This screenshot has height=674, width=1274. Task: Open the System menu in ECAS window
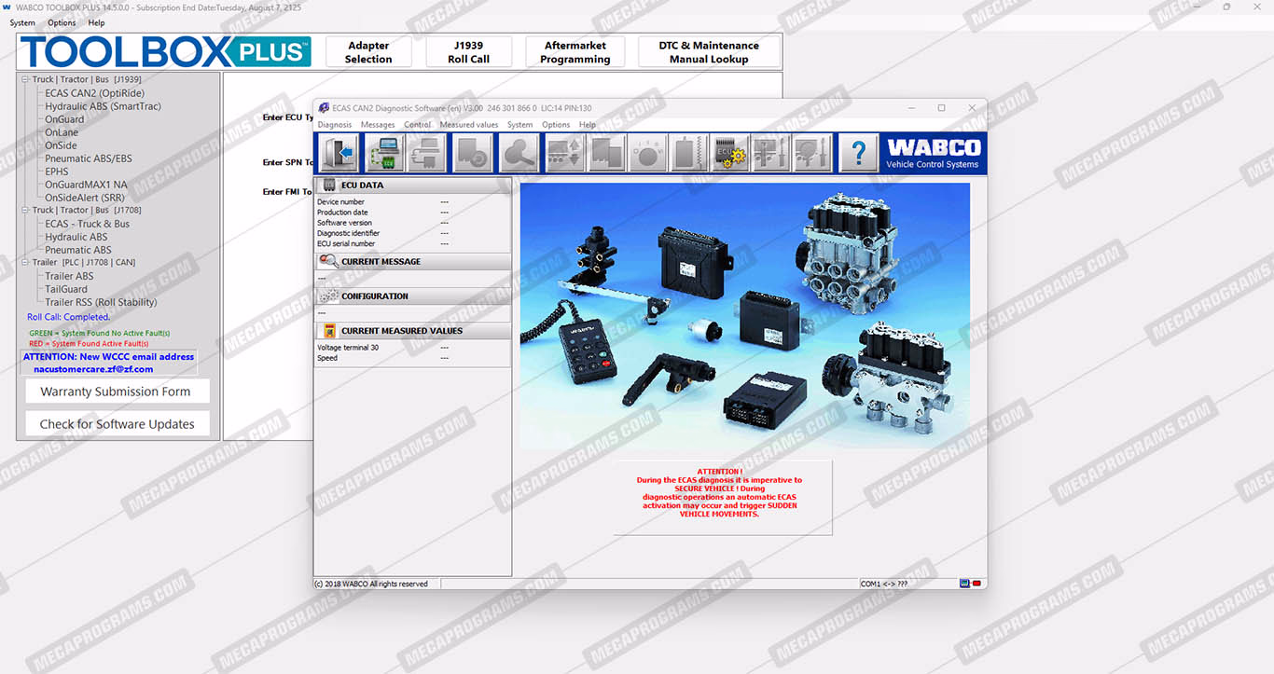(x=520, y=125)
